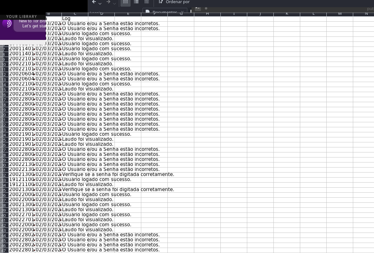Select column K header
The height and width of the screenshot is (253, 374).
[287, 14]
